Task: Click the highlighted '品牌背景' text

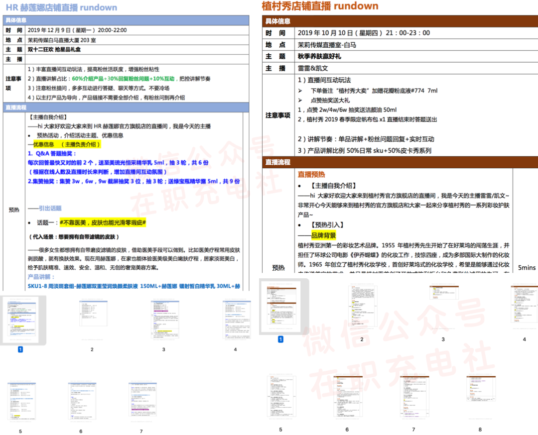Action: pos(324,235)
